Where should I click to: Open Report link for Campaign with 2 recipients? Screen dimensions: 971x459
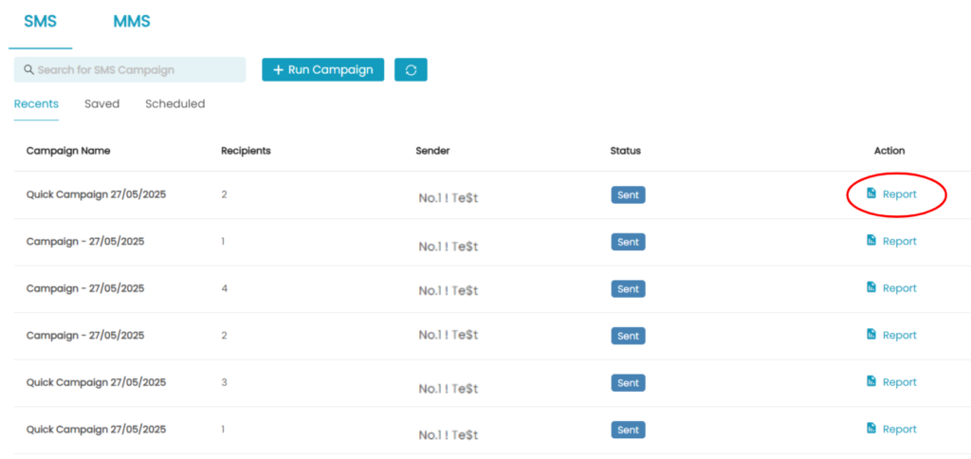[x=891, y=335]
